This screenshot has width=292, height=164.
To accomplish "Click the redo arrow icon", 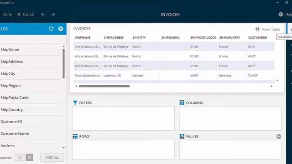I will point(53,14).
